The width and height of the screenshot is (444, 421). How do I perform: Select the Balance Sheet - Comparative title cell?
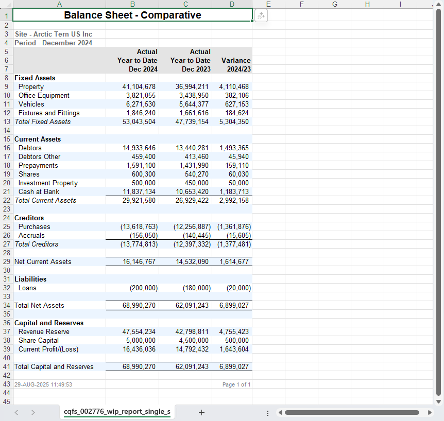tap(132, 15)
